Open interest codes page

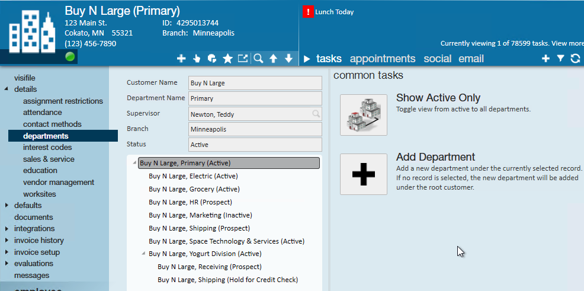[47, 147]
